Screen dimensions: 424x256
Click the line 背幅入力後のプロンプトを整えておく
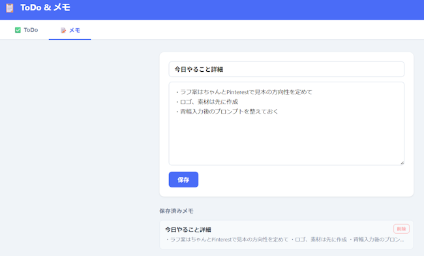pos(226,112)
